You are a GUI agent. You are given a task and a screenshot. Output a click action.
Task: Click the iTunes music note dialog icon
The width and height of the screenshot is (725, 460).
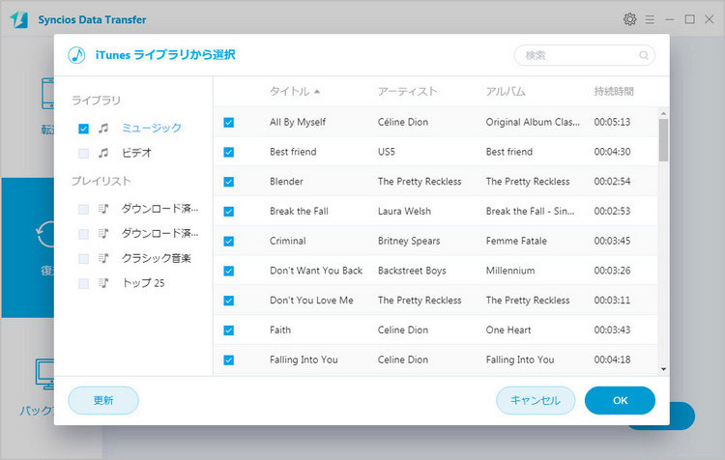click(x=76, y=55)
